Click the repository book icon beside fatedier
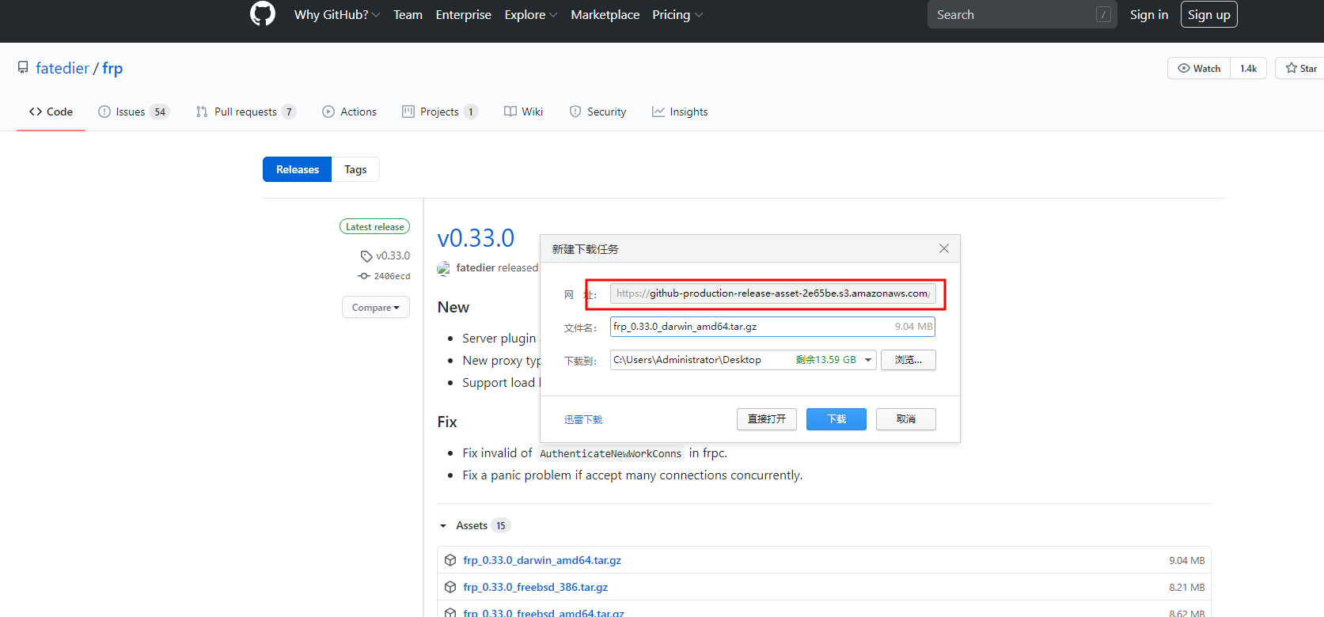The image size is (1324, 617). [x=23, y=68]
